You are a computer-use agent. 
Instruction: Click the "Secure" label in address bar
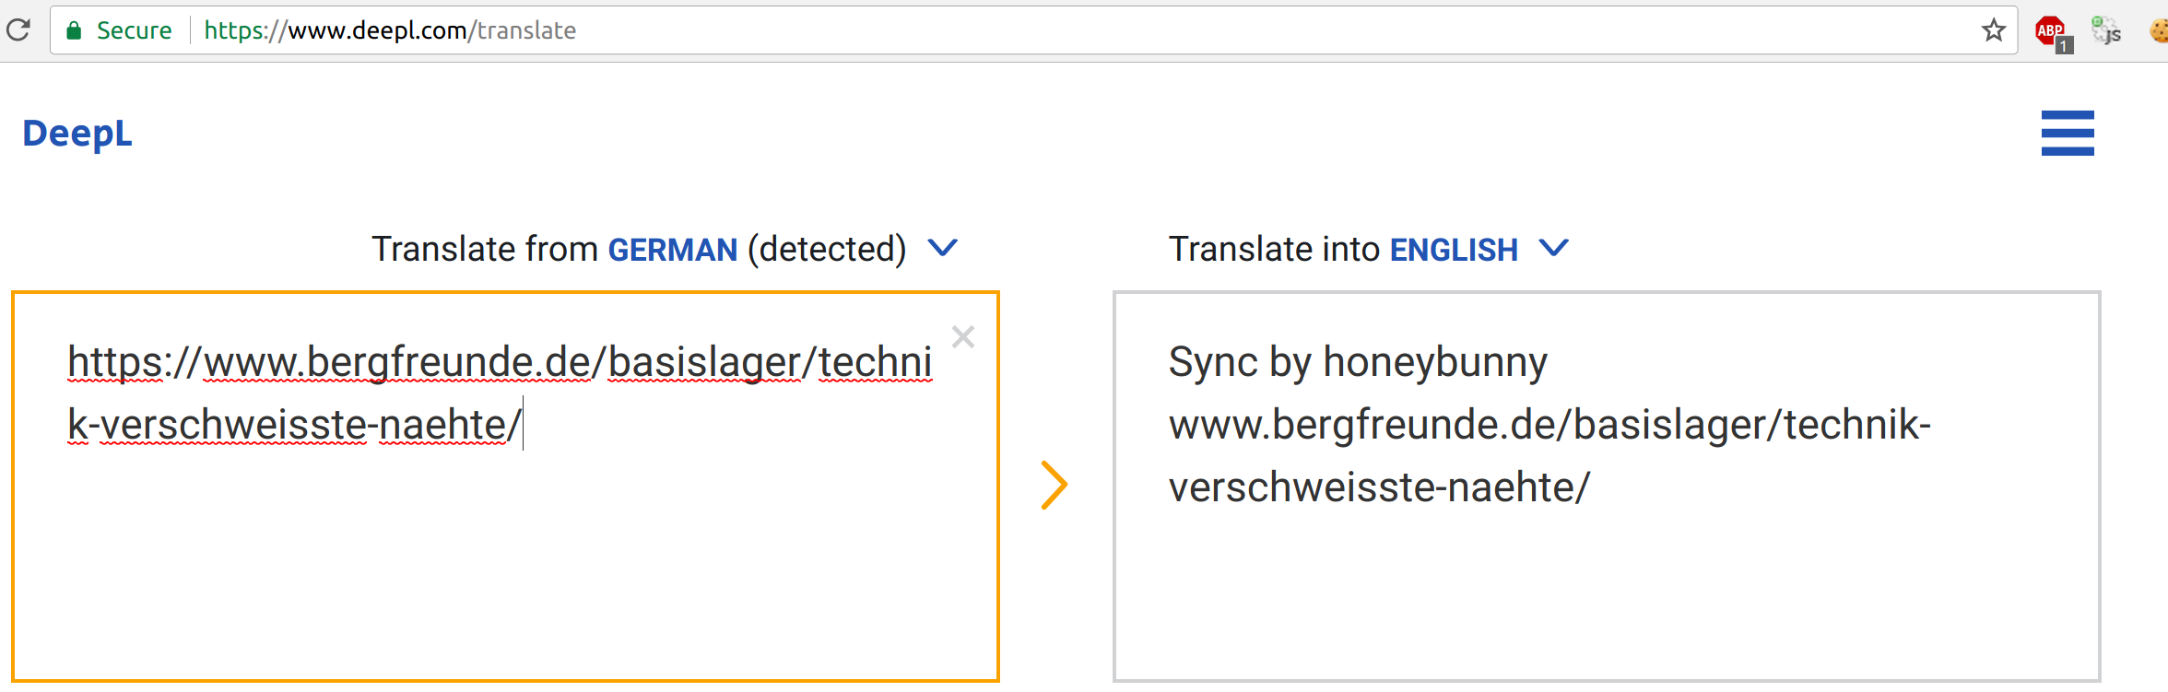pyautogui.click(x=134, y=30)
